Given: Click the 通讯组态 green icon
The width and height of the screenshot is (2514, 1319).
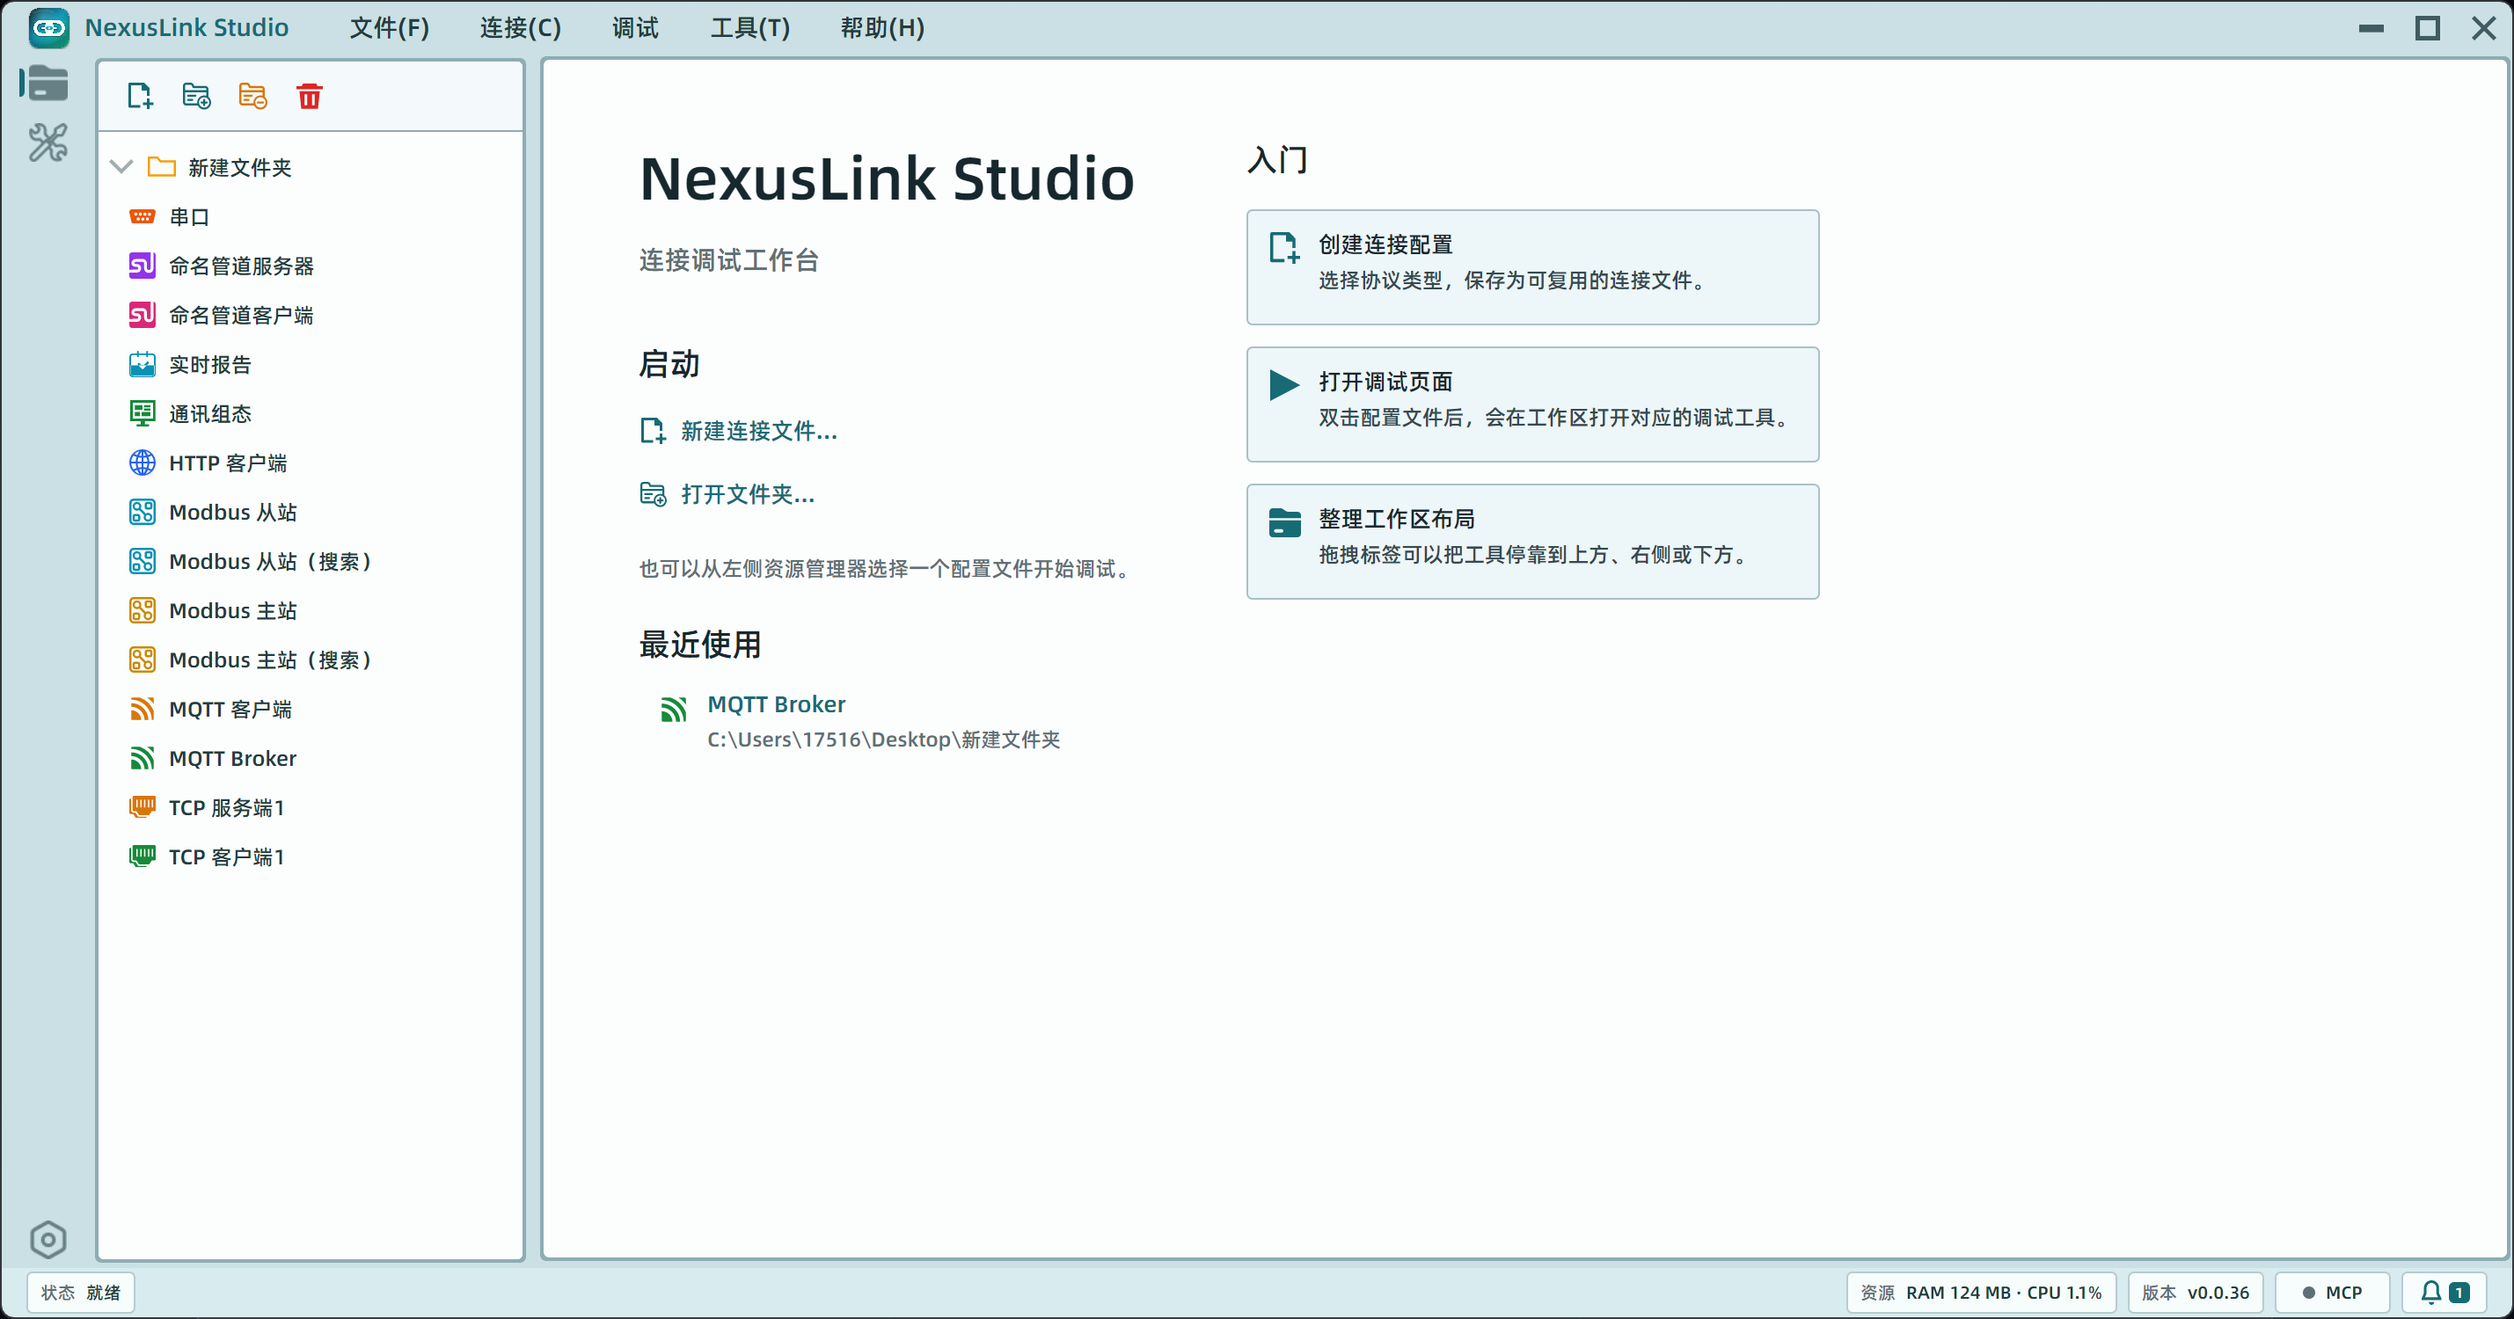Looking at the screenshot, I should [143, 412].
